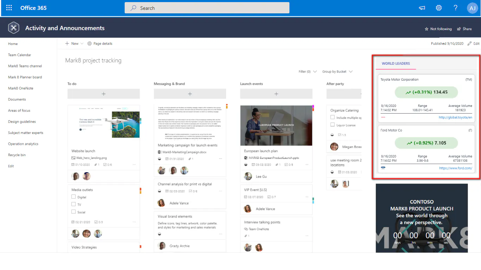Click the Mark8 project tracking title
481x270 pixels.
(x=93, y=60)
